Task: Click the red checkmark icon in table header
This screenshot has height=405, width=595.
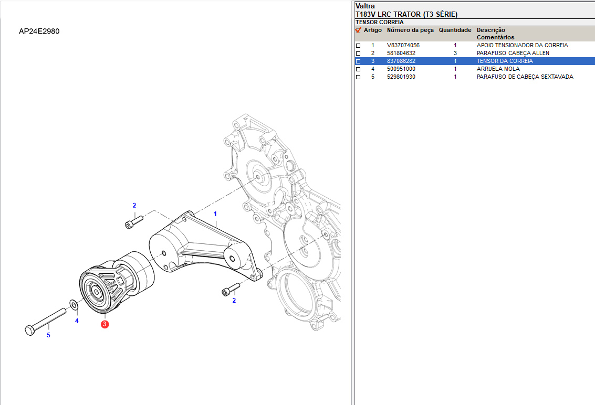Action: (358, 30)
